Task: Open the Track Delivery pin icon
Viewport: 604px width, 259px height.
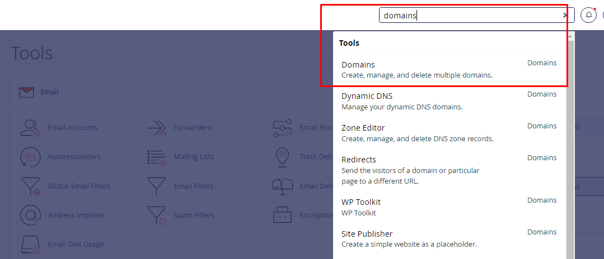Action: (283, 157)
